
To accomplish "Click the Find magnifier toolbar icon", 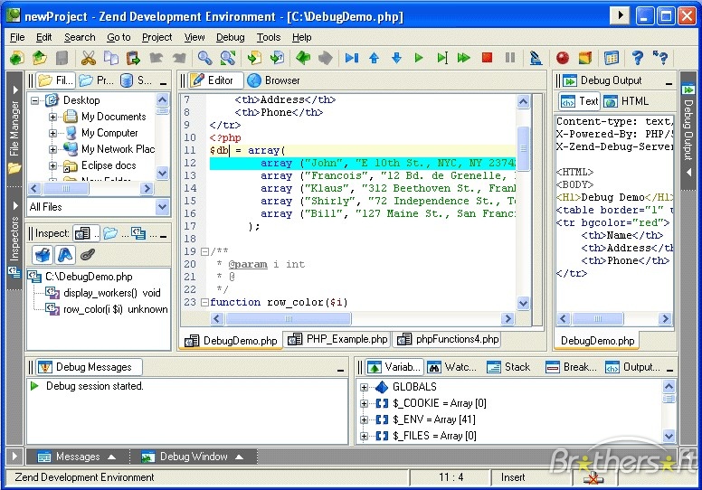I will pos(205,58).
